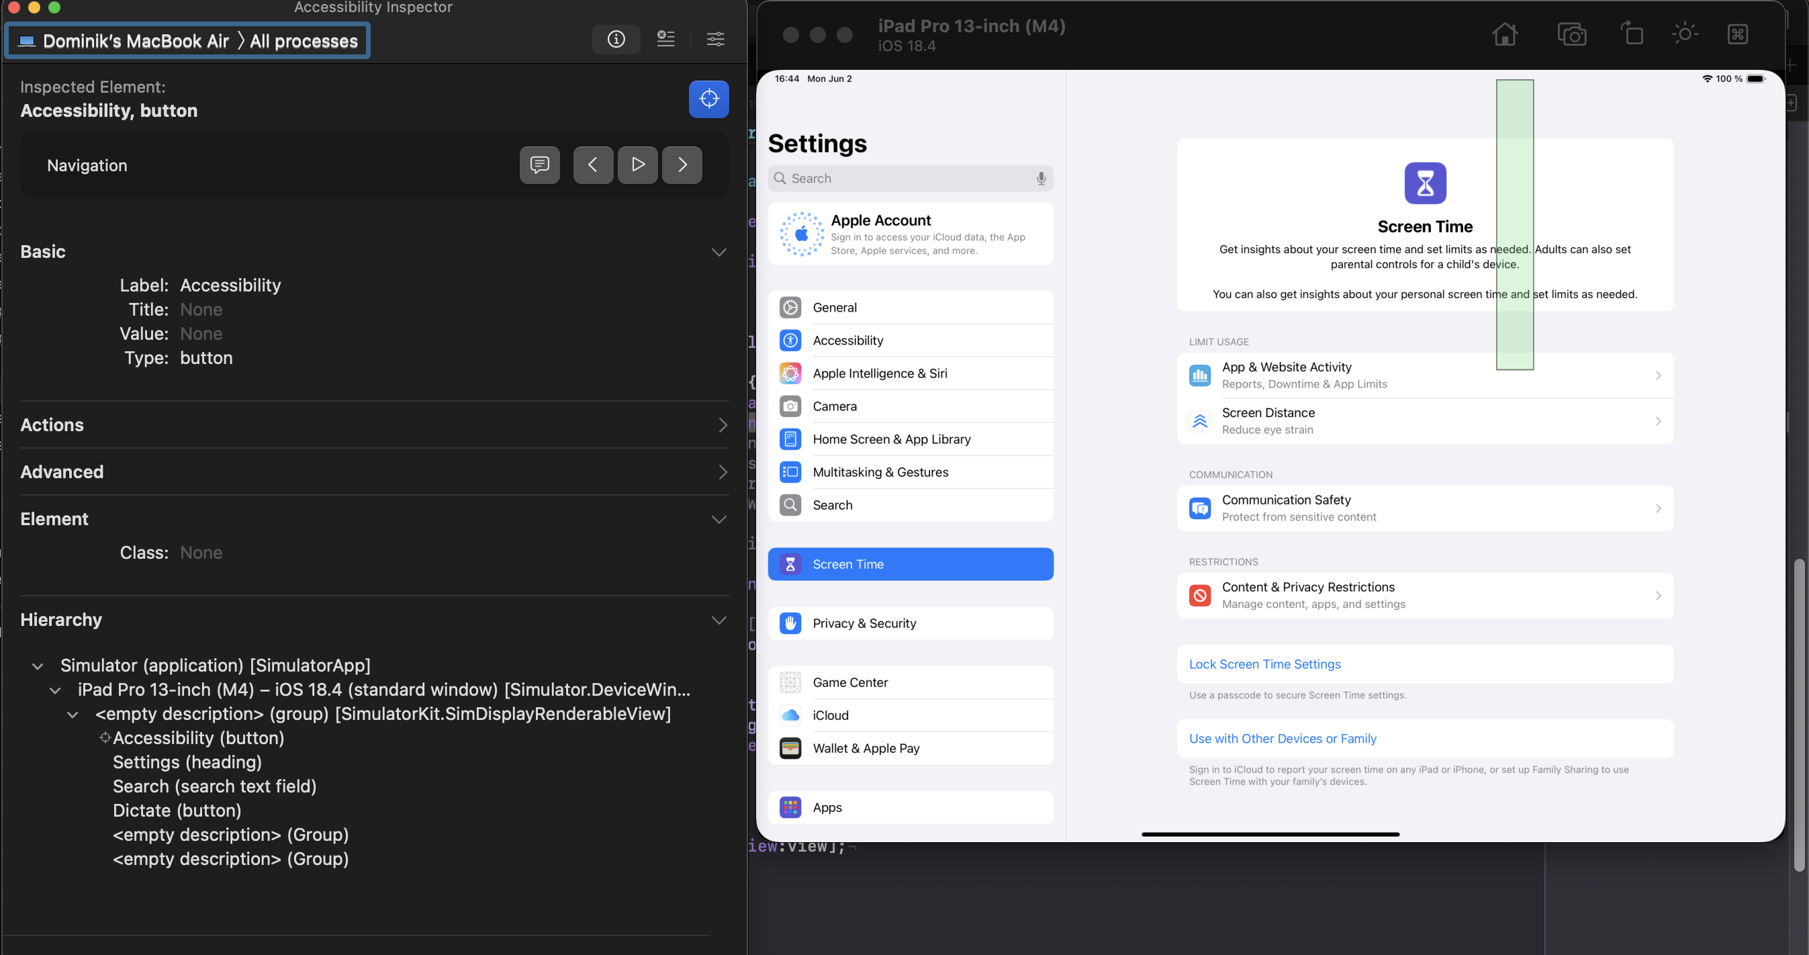Tap the Apps grid icon
This screenshot has width=1809, height=955.
pyautogui.click(x=790, y=807)
